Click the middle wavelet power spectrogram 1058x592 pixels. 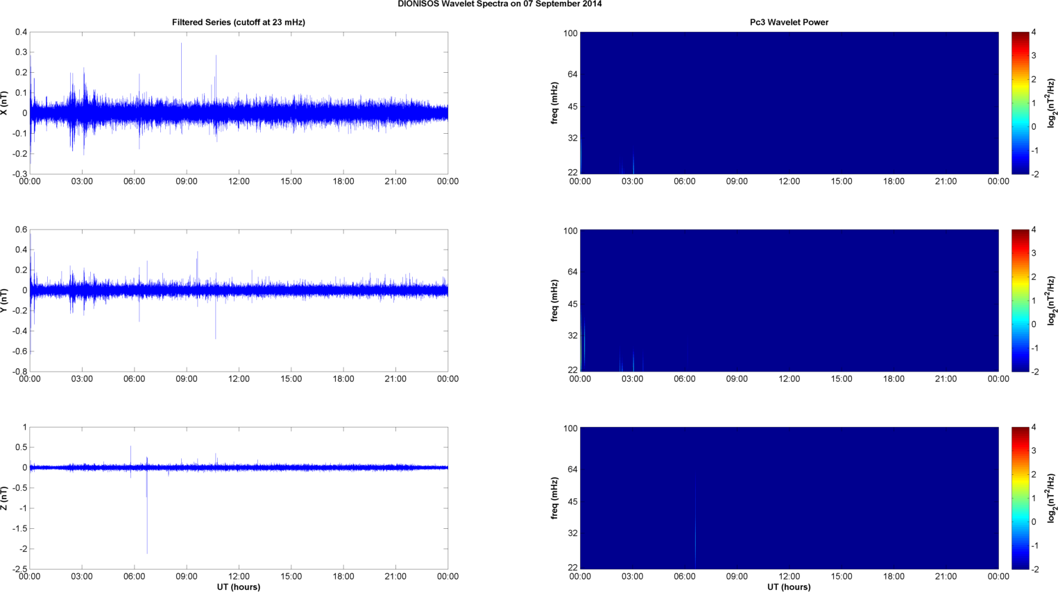pyautogui.click(x=789, y=300)
